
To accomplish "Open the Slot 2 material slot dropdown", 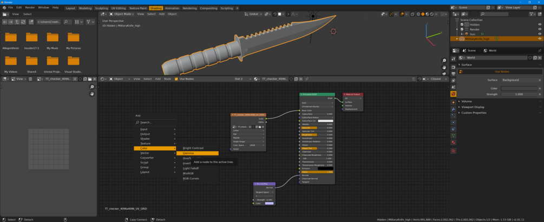I will click(x=242, y=79).
